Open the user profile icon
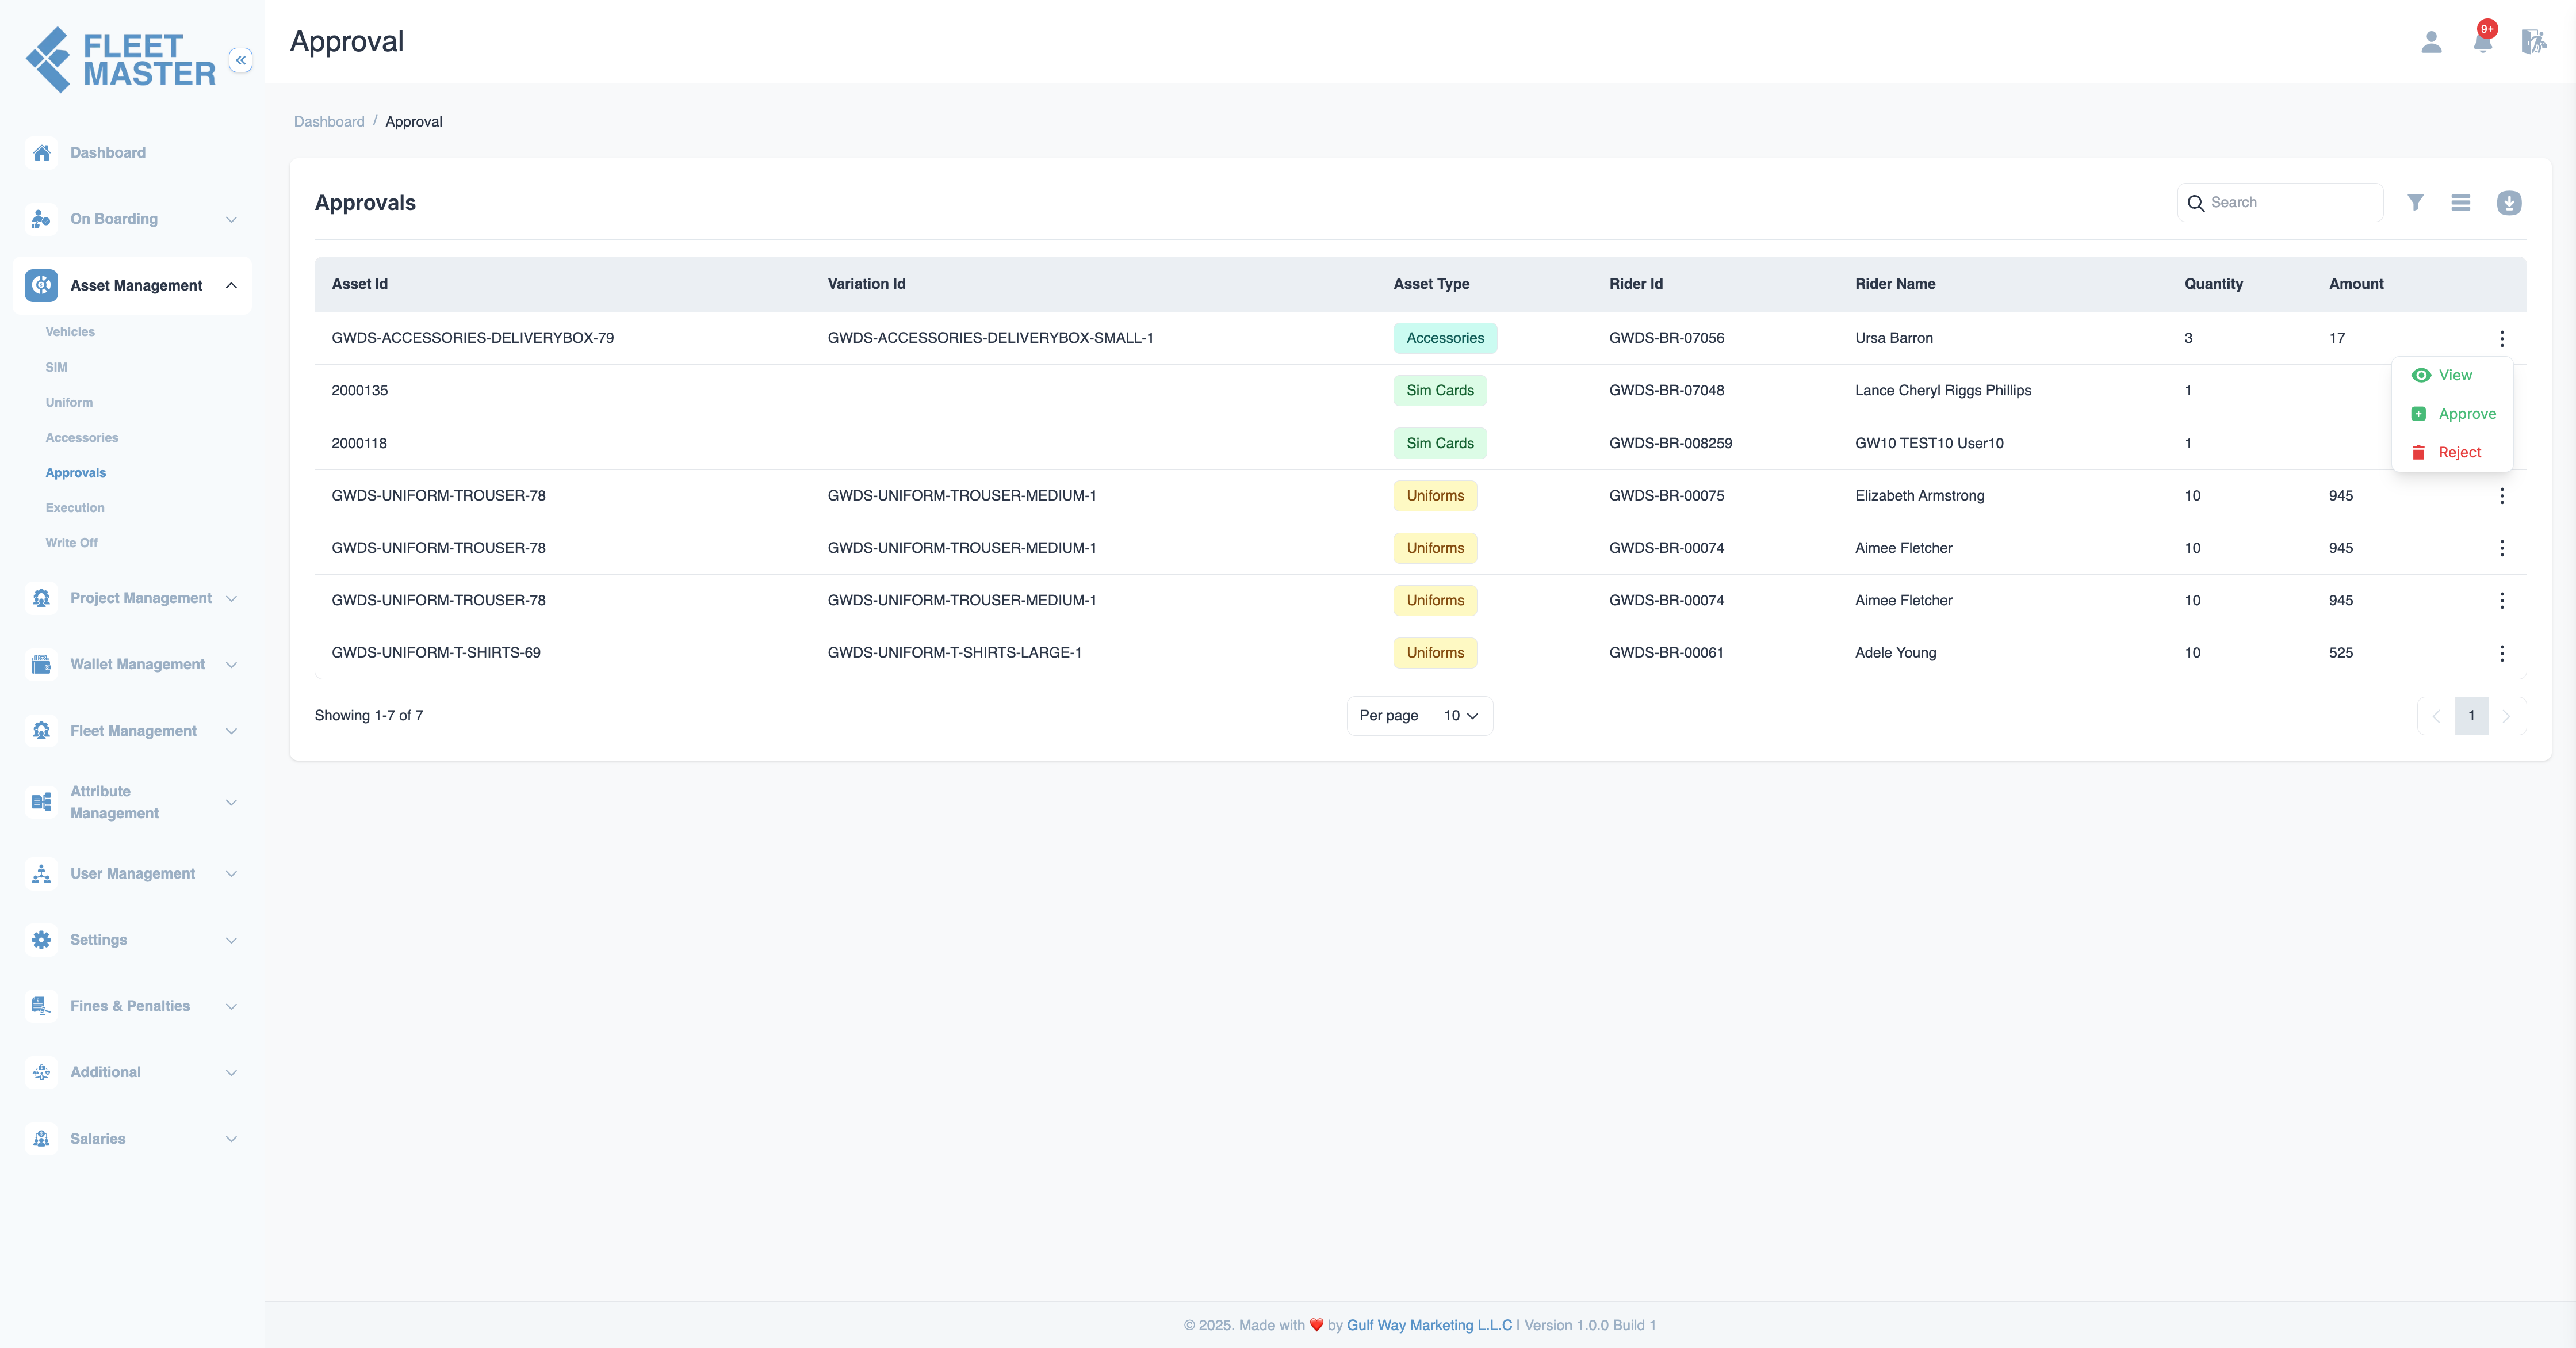Screen dimensions: 2576x1348 (x=2431, y=42)
